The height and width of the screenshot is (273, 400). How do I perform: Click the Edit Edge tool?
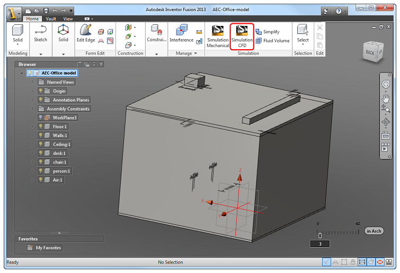[86, 33]
